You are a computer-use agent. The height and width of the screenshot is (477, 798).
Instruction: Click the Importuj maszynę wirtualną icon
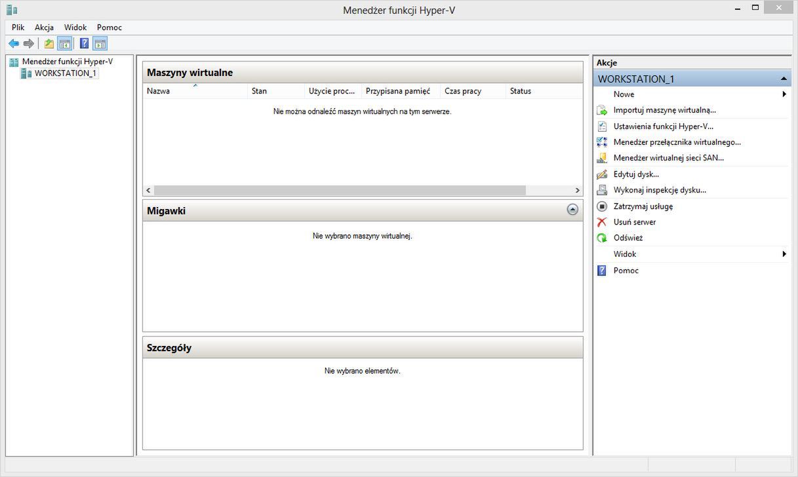602,110
